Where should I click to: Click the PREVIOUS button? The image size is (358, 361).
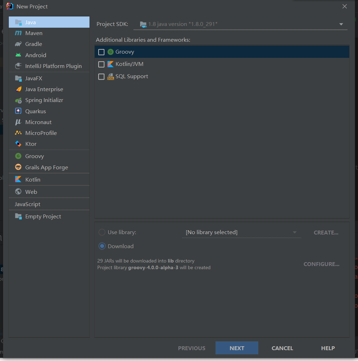pyautogui.click(x=192, y=348)
